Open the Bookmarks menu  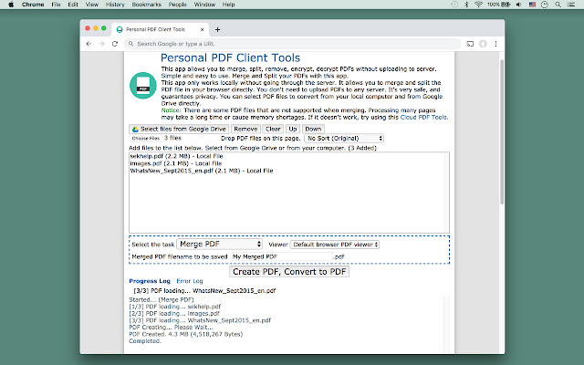(146, 5)
